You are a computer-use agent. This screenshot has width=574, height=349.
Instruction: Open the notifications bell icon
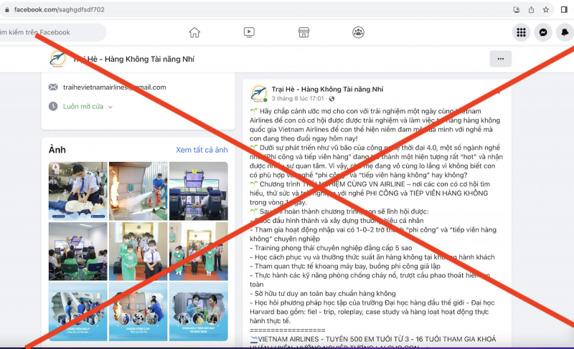pos(566,32)
